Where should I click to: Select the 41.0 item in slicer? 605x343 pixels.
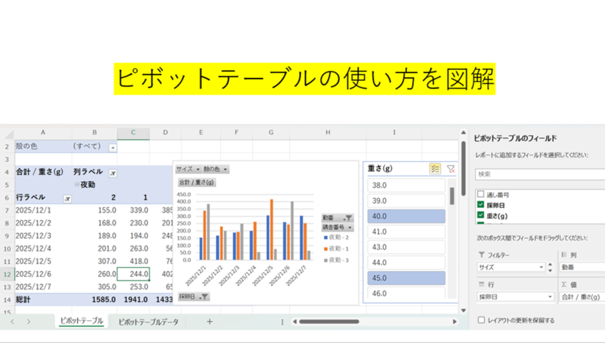(x=405, y=232)
